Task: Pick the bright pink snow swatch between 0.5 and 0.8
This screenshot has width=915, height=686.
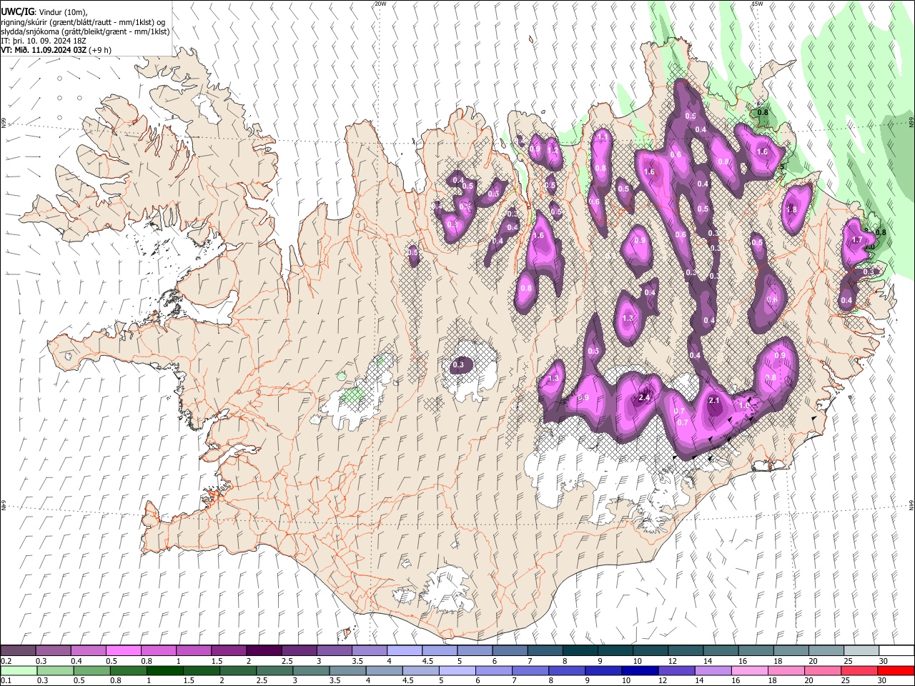Action: (123, 651)
